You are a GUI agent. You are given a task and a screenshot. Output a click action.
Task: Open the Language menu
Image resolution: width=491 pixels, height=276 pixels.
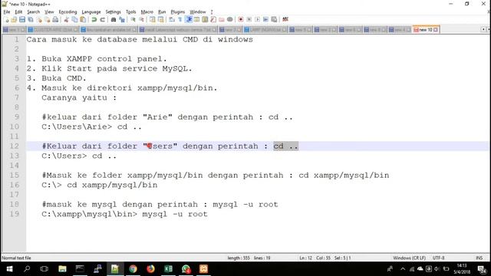91,12
